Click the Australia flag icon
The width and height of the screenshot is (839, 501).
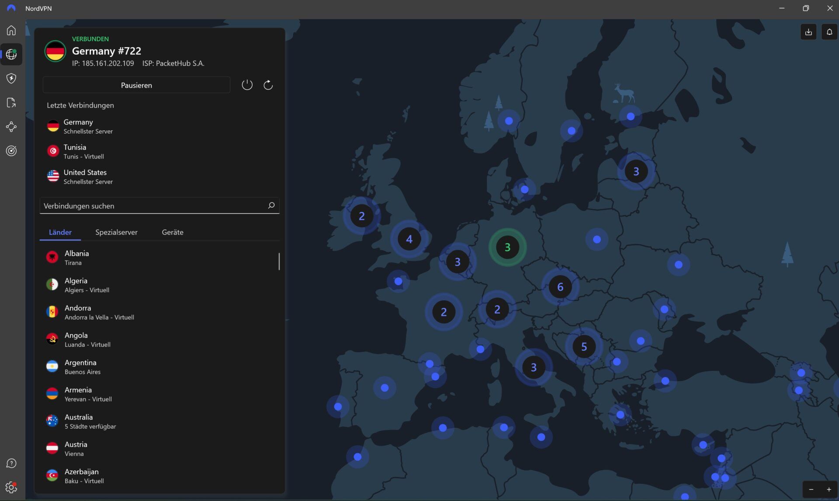click(x=52, y=421)
